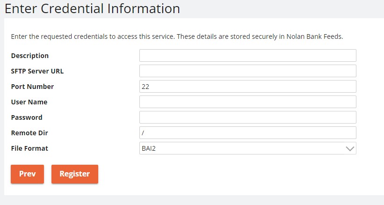The width and height of the screenshot is (384, 205).
Task: Select the User Name input box
Action: 247,102
